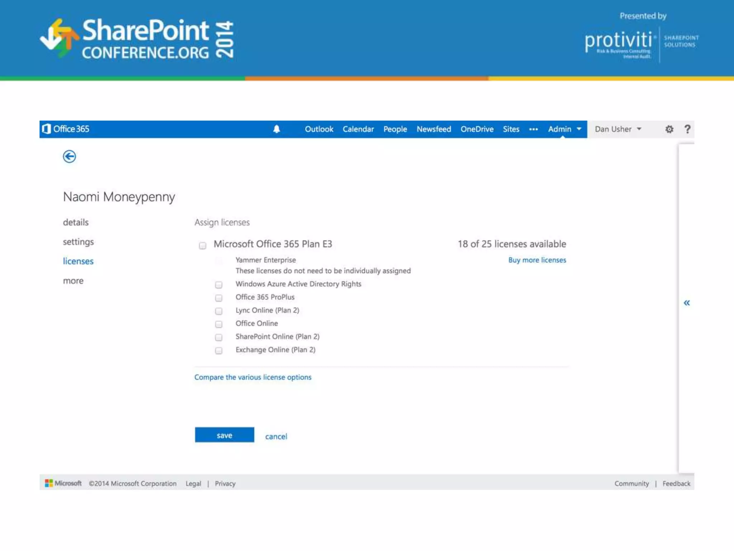Tick the Exchange Online (Plan 2) checkbox

219,350
